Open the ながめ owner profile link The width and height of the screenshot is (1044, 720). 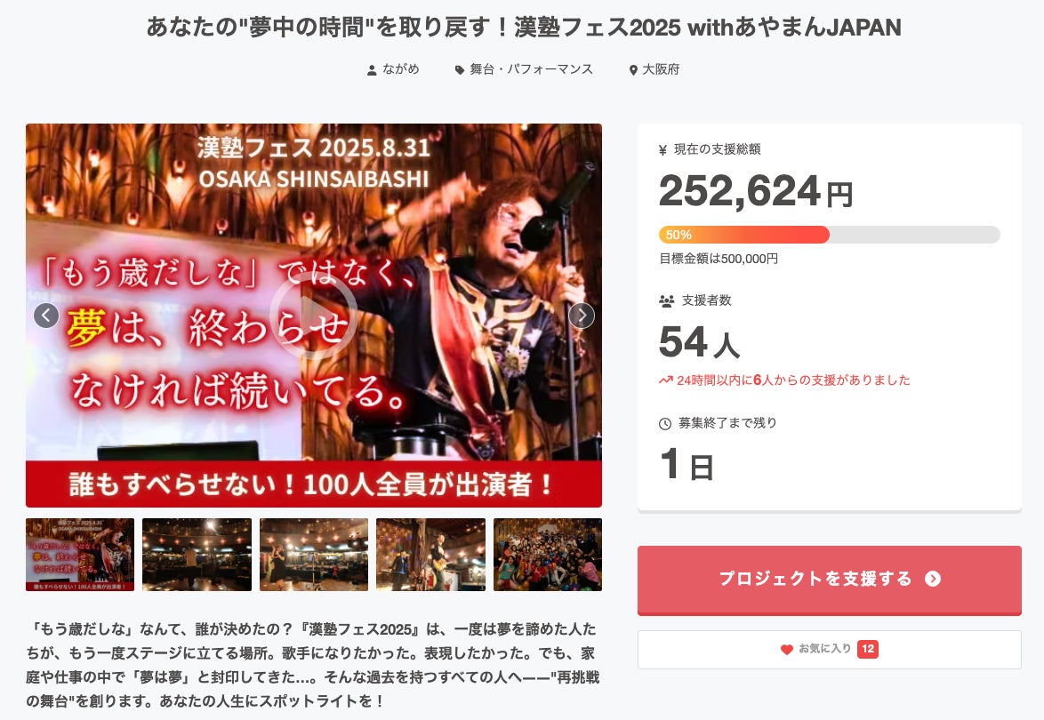click(401, 69)
